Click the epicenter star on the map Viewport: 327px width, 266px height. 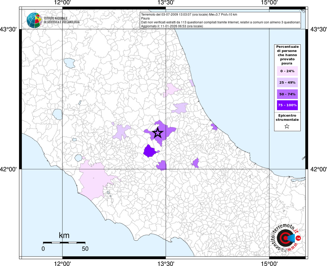pos(158,133)
